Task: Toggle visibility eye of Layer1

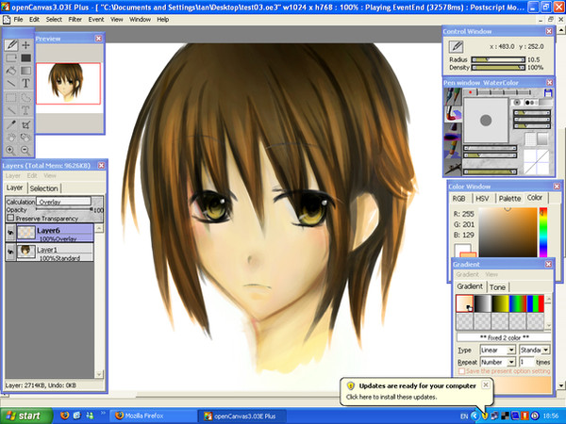Action: click(x=10, y=252)
